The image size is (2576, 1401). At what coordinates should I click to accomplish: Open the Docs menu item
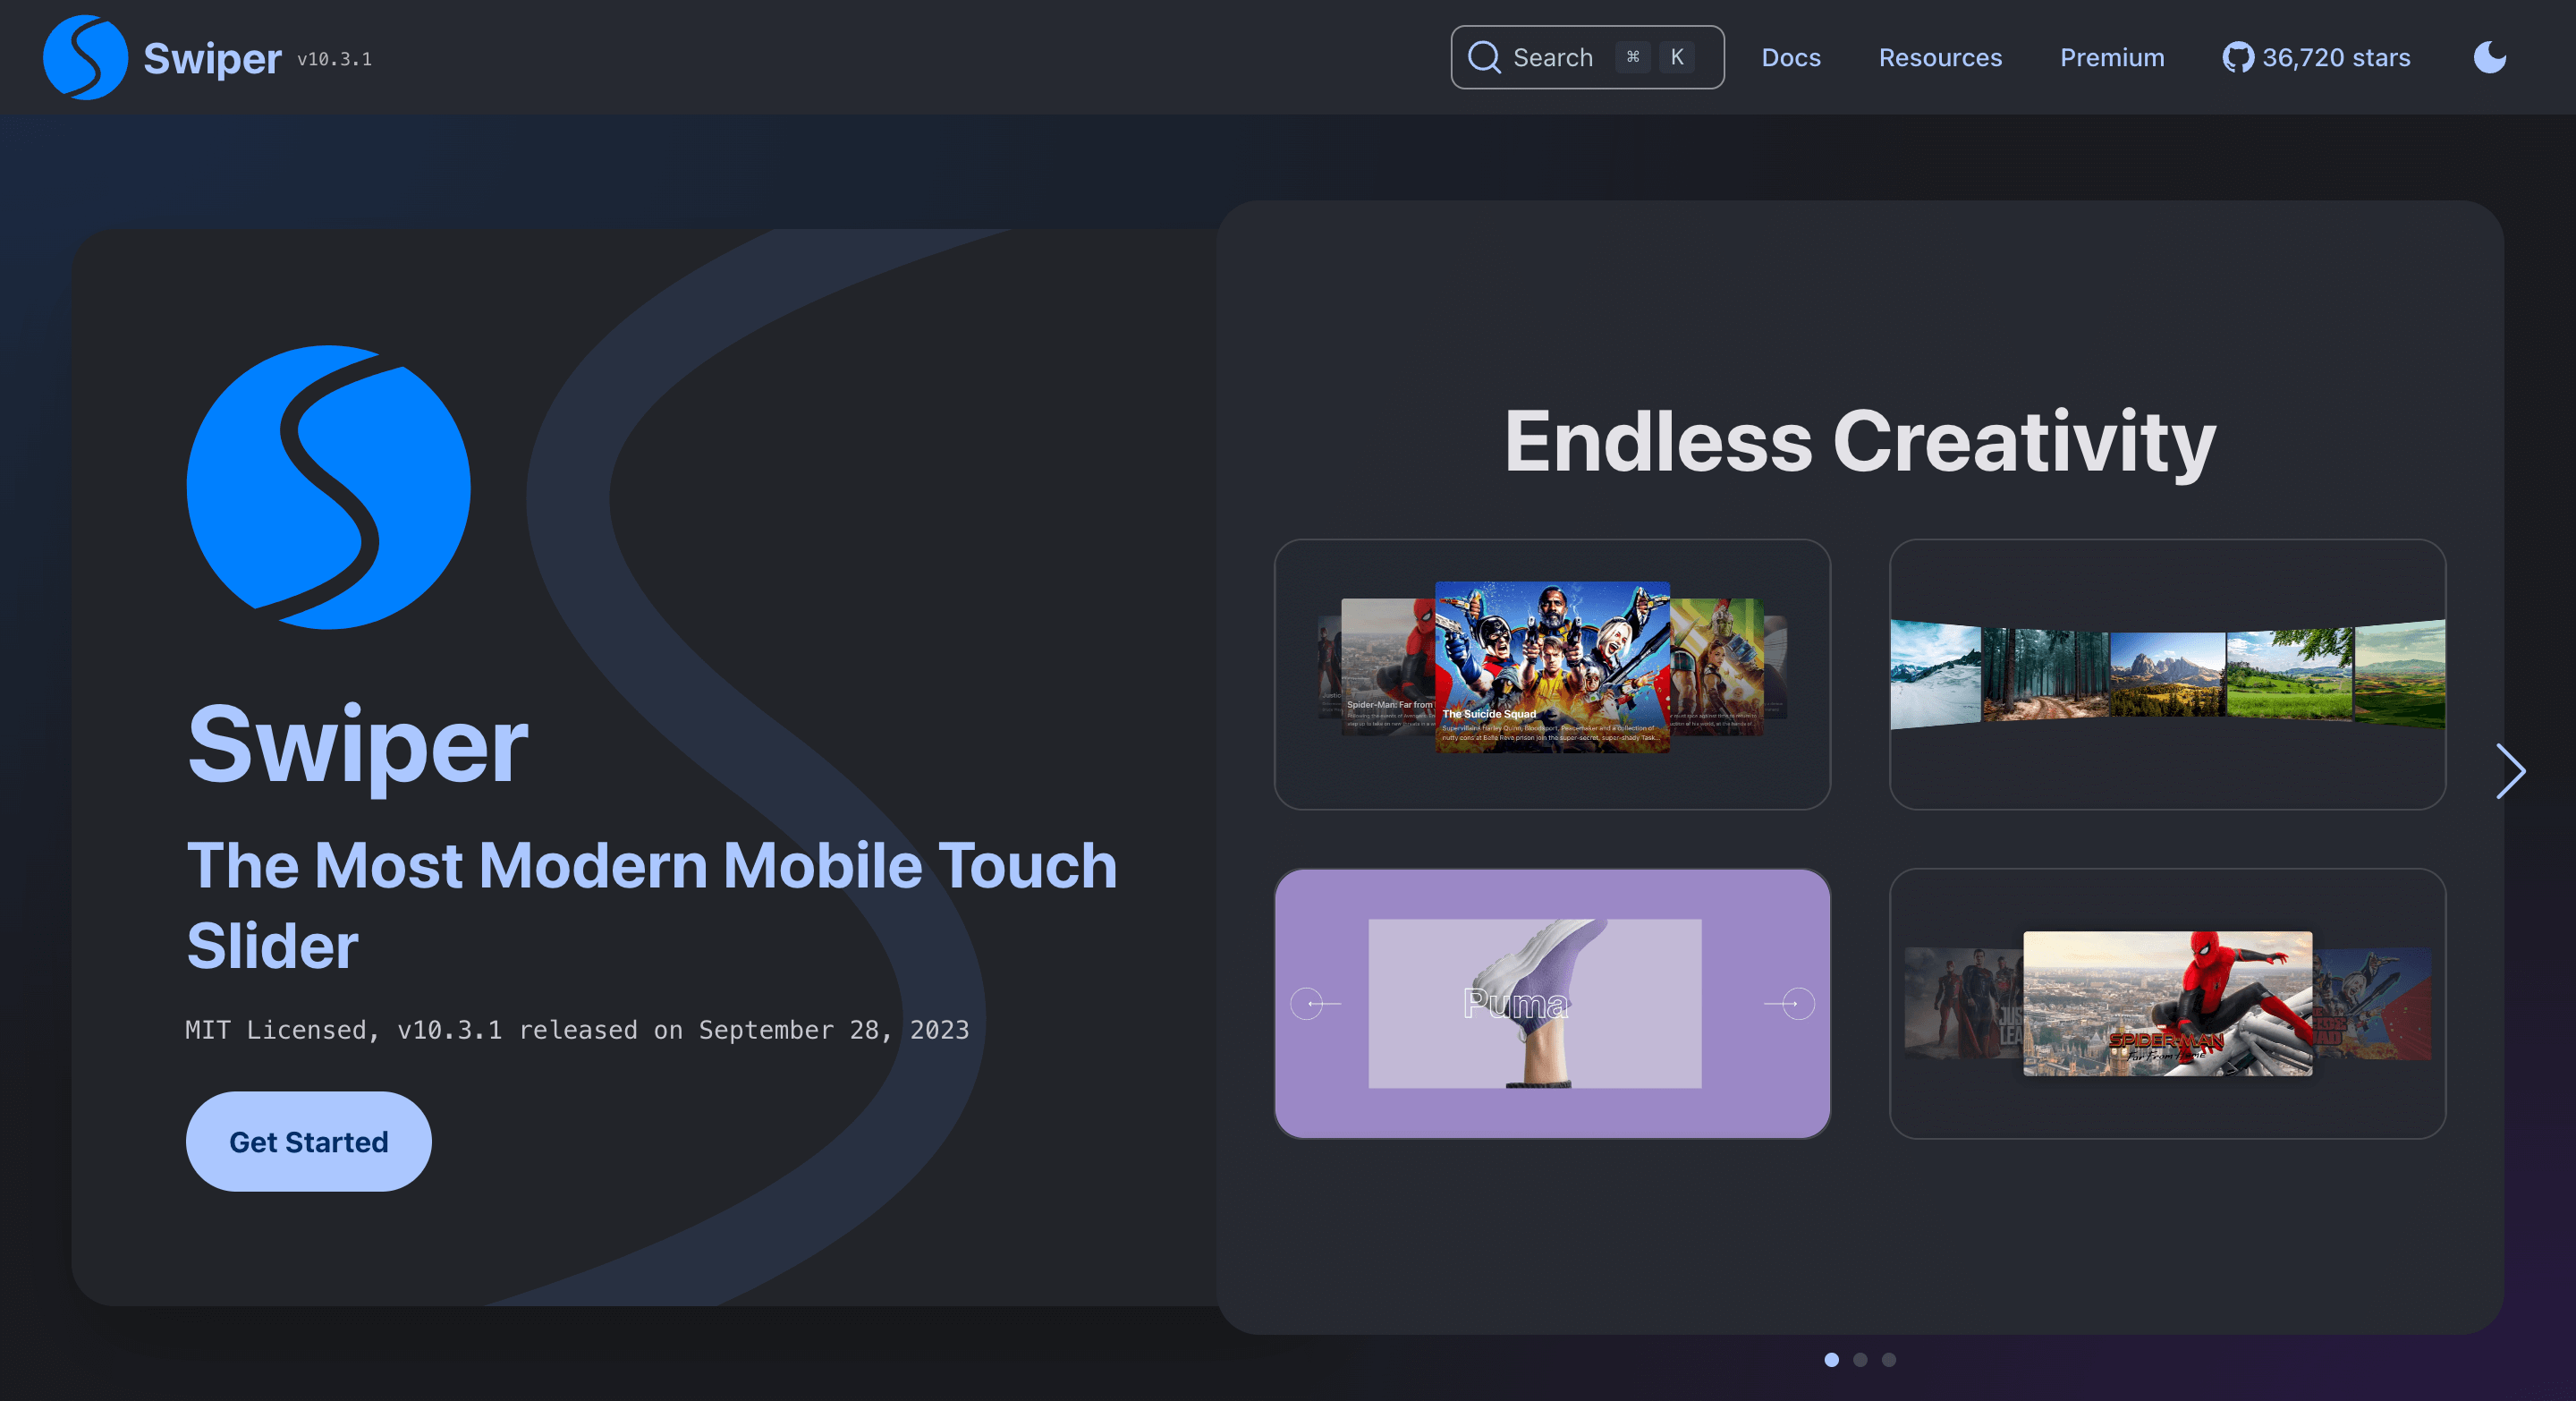(1790, 57)
